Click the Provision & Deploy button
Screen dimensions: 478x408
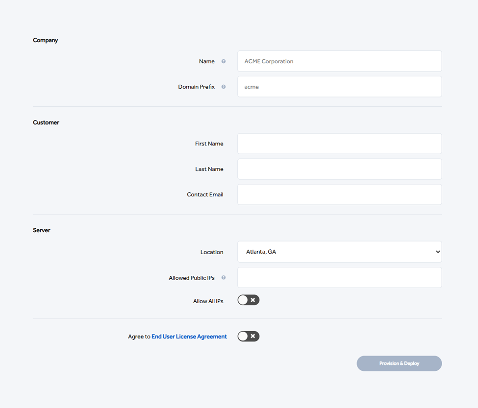point(399,363)
